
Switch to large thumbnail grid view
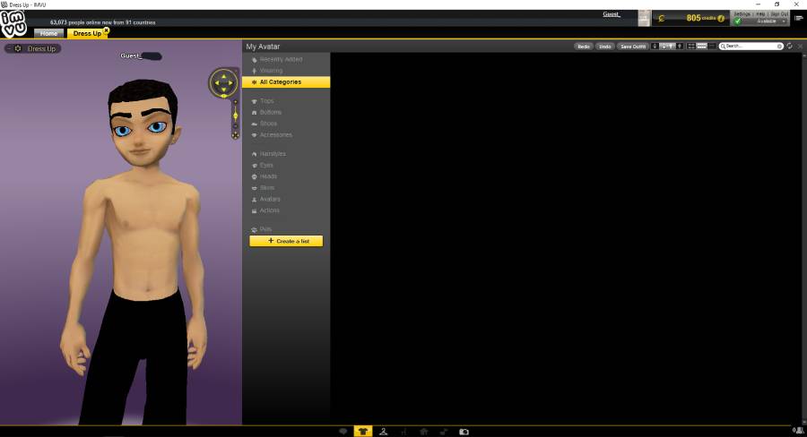pos(691,47)
